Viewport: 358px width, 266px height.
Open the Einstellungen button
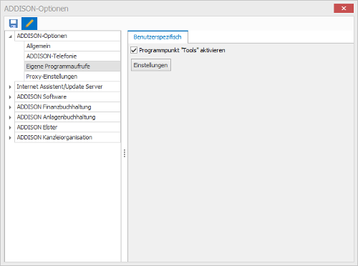pyautogui.click(x=151, y=65)
